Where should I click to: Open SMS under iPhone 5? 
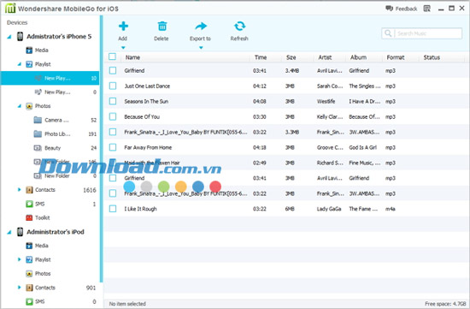pyautogui.click(x=40, y=204)
